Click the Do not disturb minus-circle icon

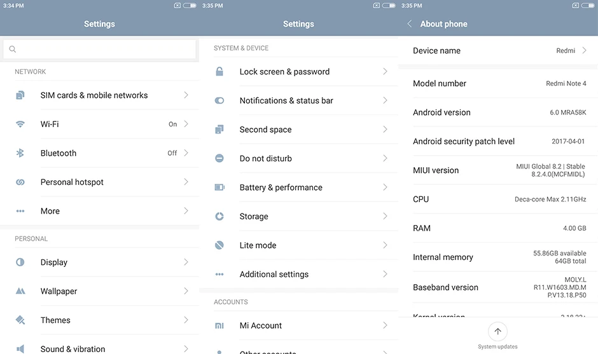pos(219,158)
